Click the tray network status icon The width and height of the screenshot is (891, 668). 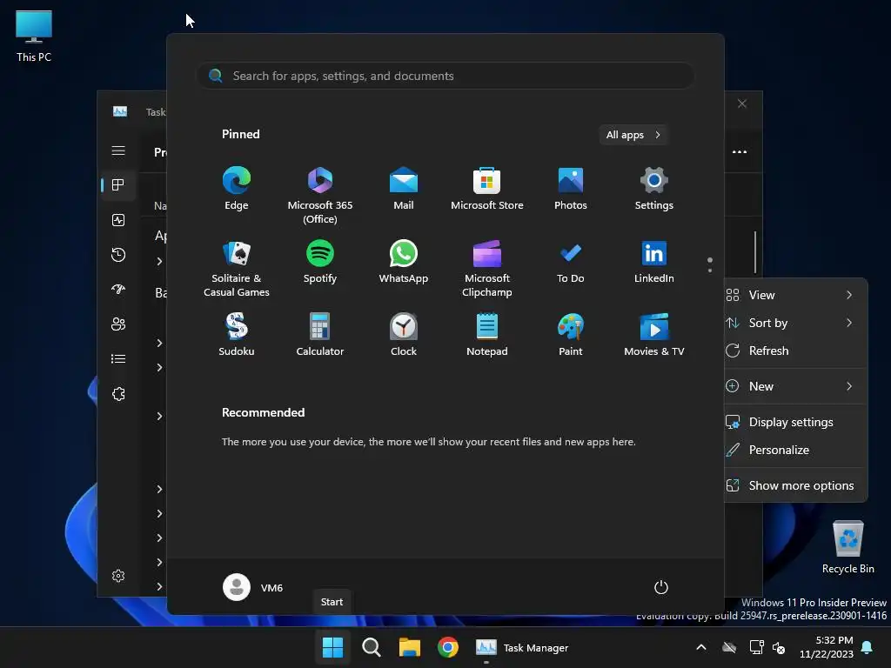point(756,647)
